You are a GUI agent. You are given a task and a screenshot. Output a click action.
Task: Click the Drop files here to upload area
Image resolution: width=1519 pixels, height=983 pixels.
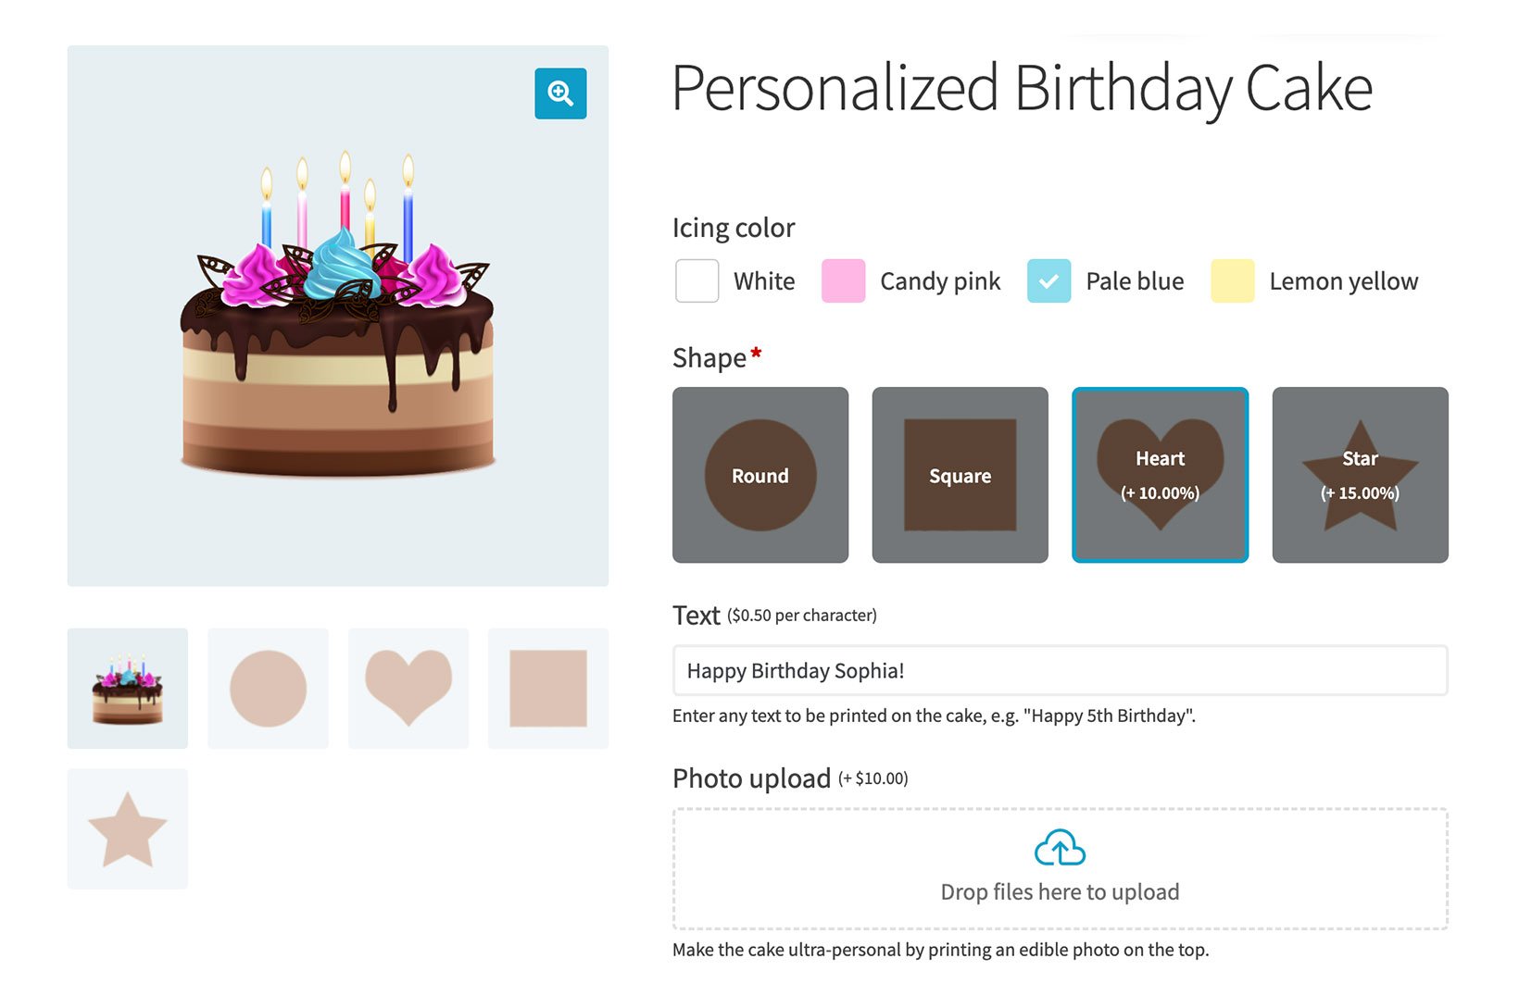[1060, 867]
